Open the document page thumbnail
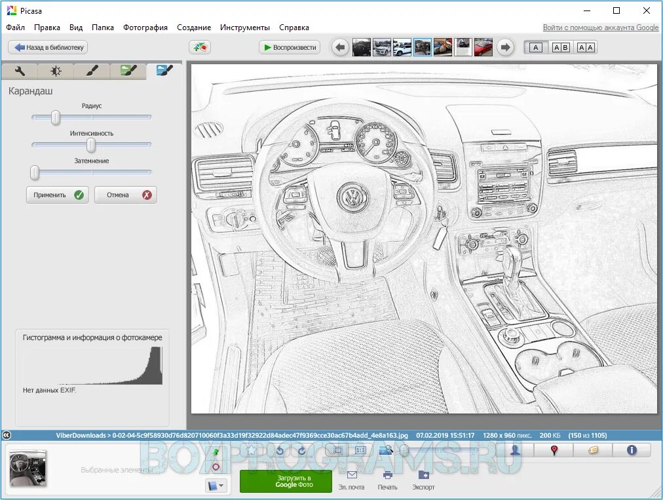Image resolution: width=663 pixels, height=500 pixels. click(x=463, y=47)
